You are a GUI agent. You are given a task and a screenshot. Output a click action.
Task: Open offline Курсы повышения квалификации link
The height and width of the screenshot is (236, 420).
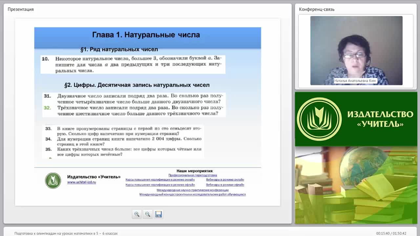click(160, 185)
